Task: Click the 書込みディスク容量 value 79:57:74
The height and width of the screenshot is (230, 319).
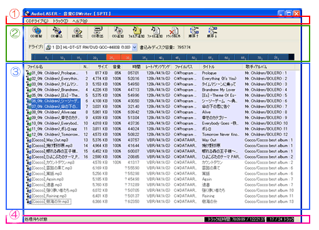Action: (x=184, y=48)
